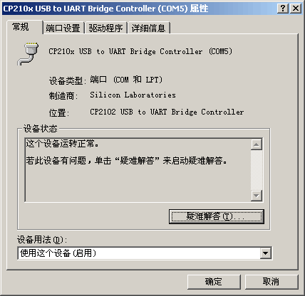Click the 疑难解答 troubleshoot button
The image size is (305, 296).
217,216
